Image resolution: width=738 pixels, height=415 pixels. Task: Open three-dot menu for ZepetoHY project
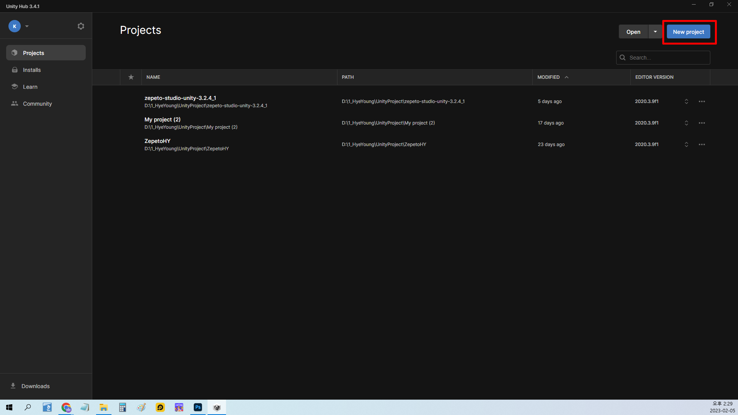701,144
